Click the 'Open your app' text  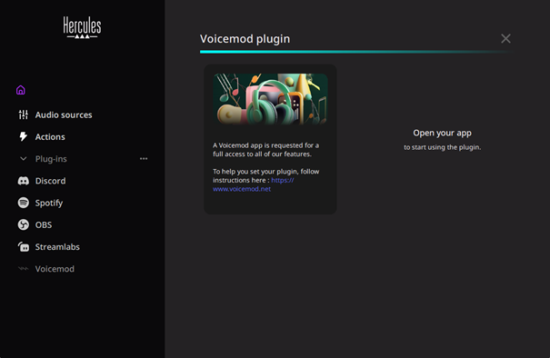point(442,134)
